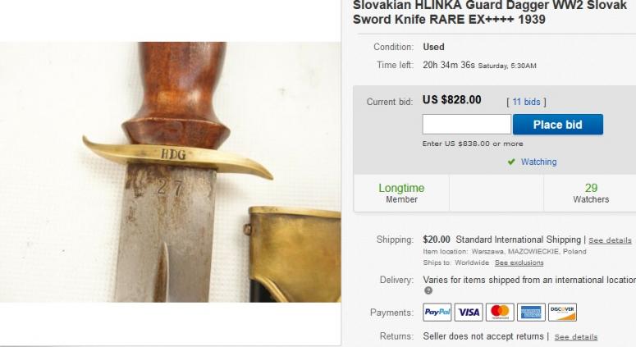Screen dimensions: 636x347
Task: Click the American Express card icon
Action: (x=531, y=313)
